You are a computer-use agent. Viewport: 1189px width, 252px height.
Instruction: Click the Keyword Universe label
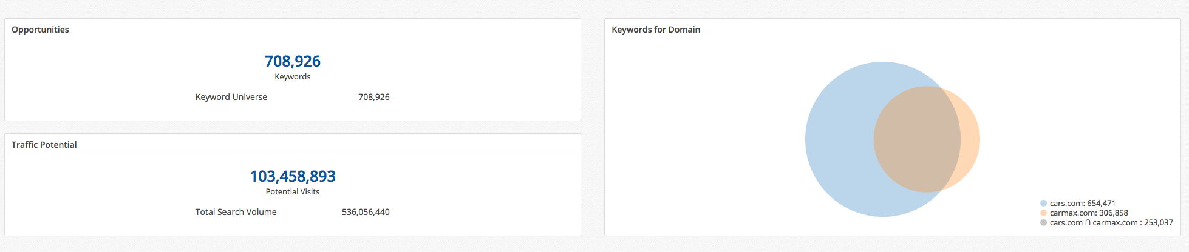pos(231,97)
